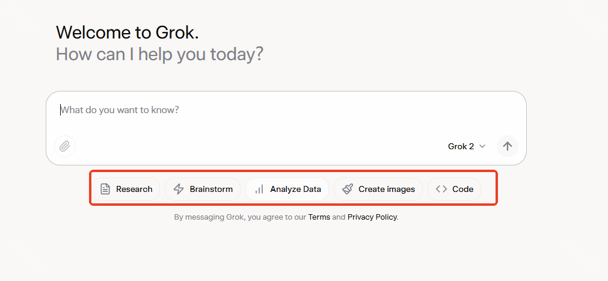Viewport: 608px width, 281px height.
Task: Pick the Analyze Data suggestion label
Action: pyautogui.click(x=295, y=189)
